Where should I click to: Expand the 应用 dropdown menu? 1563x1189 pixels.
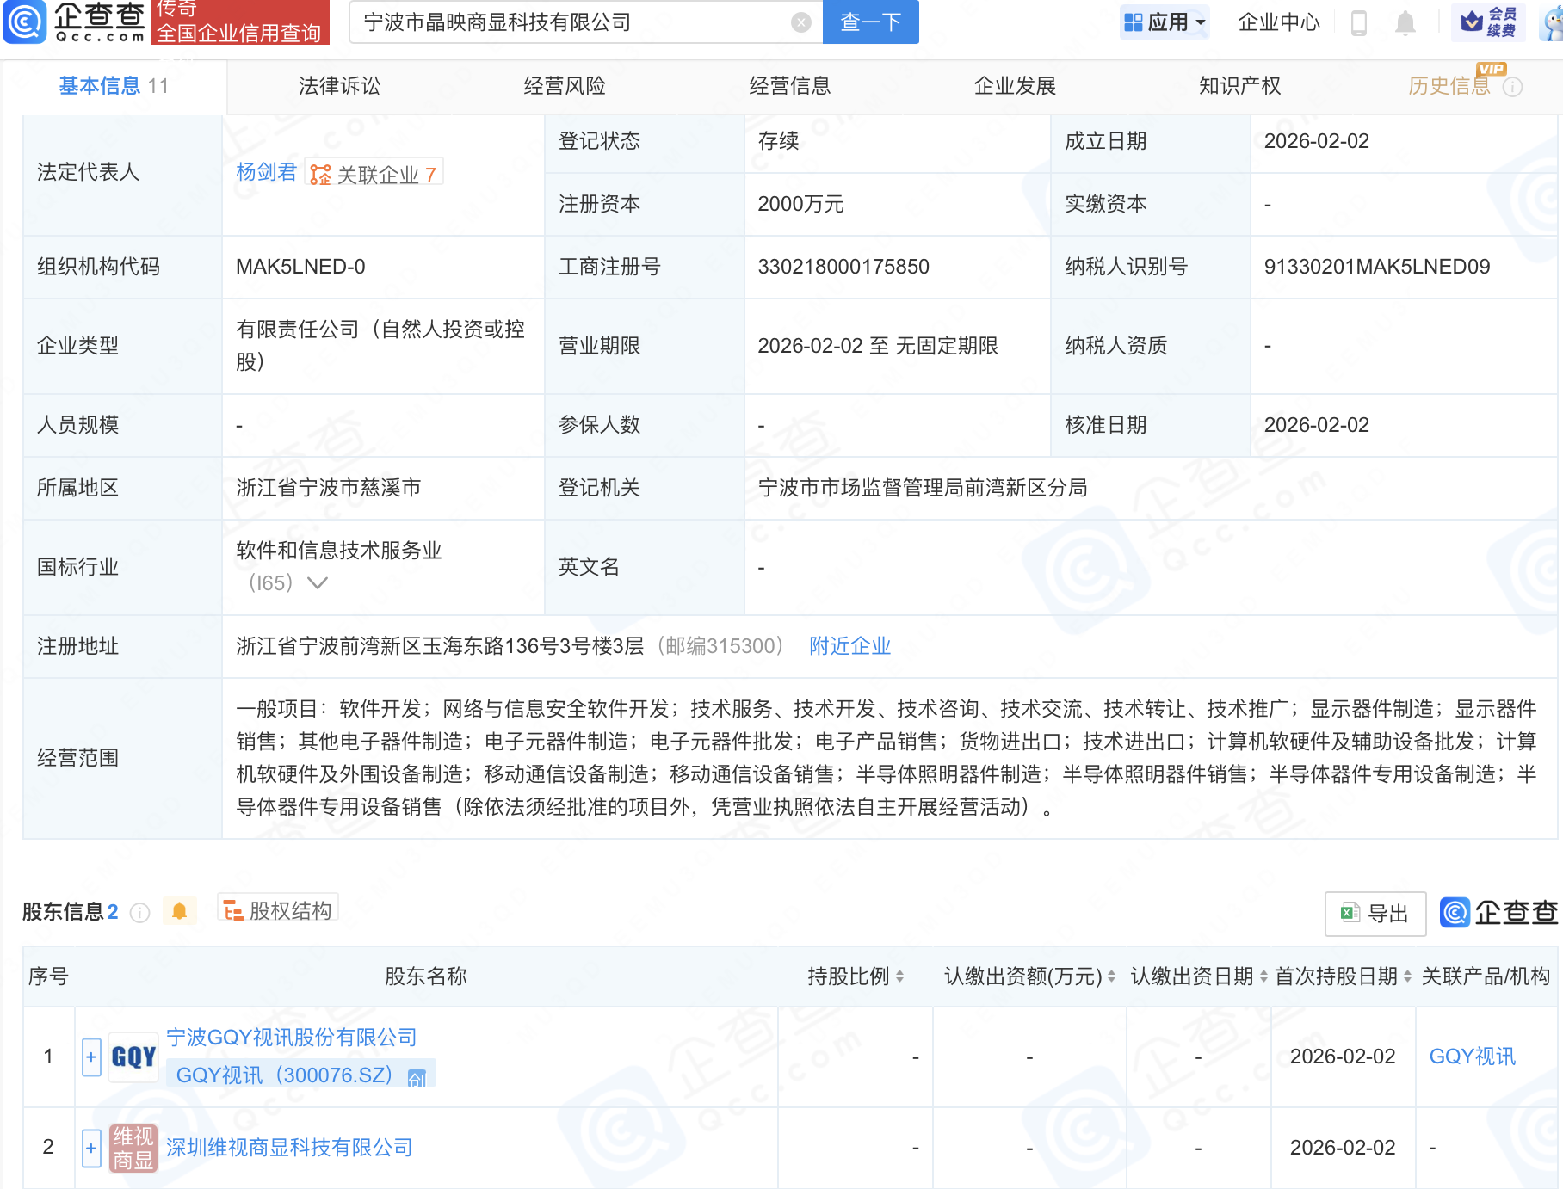(x=1165, y=22)
